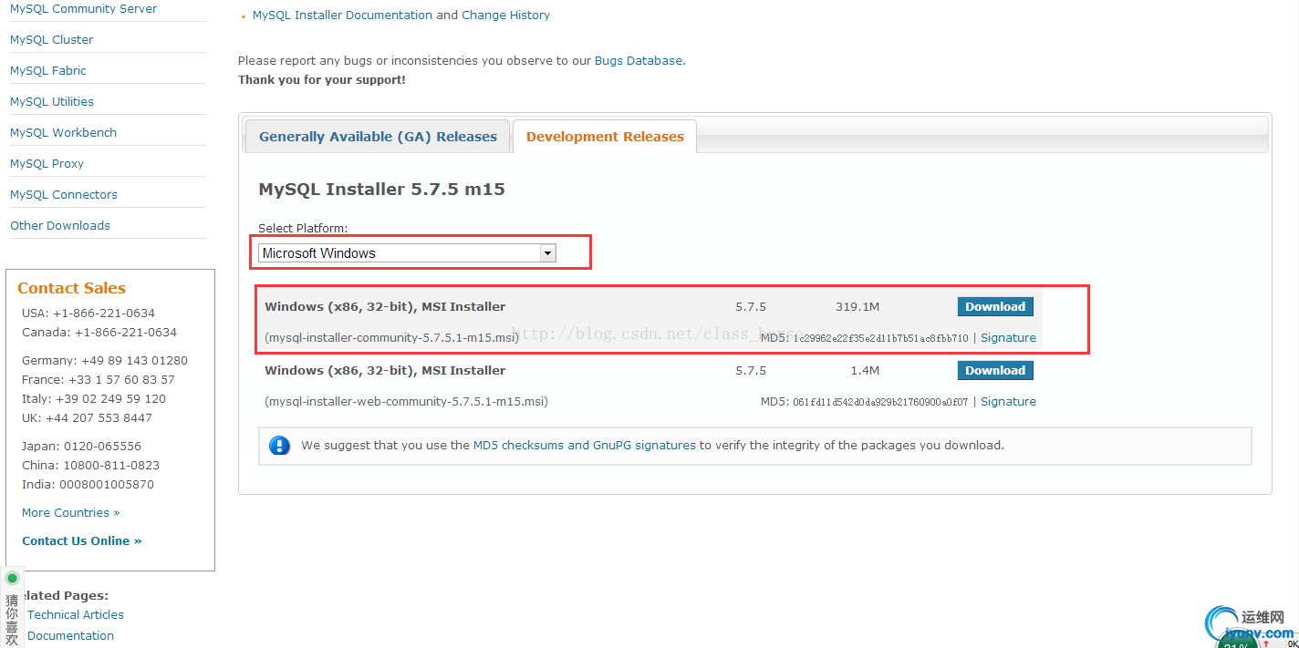Open More Countries link
The image size is (1299, 648).
(70, 513)
